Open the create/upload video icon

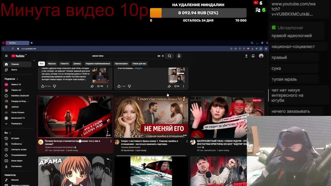pos(246,56)
